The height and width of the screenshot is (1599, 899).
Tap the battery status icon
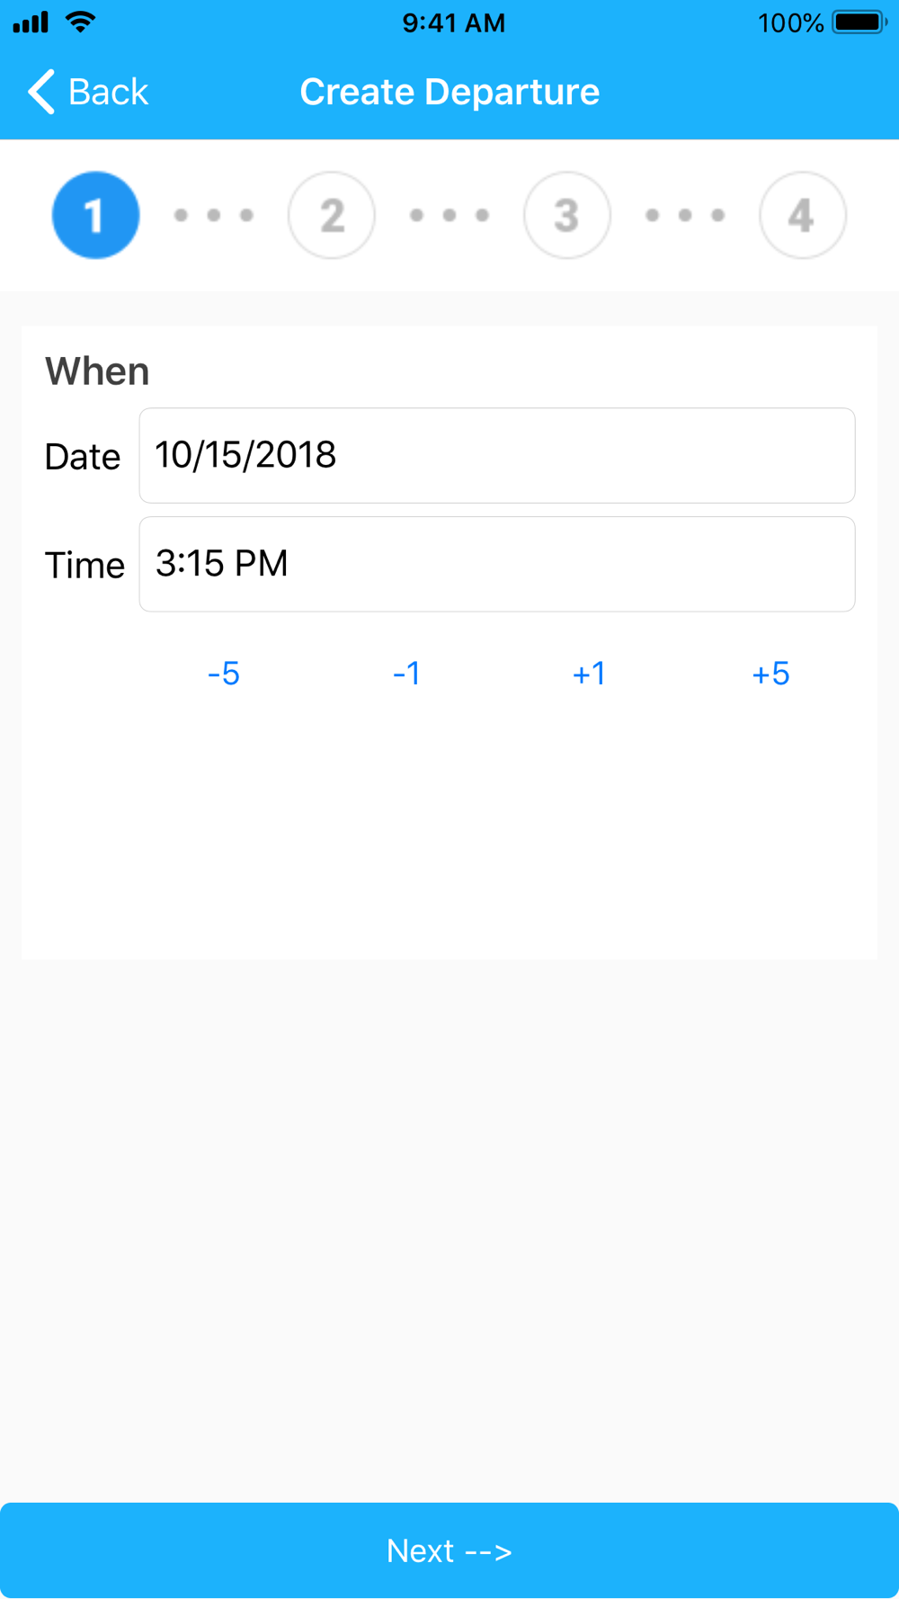click(x=859, y=22)
